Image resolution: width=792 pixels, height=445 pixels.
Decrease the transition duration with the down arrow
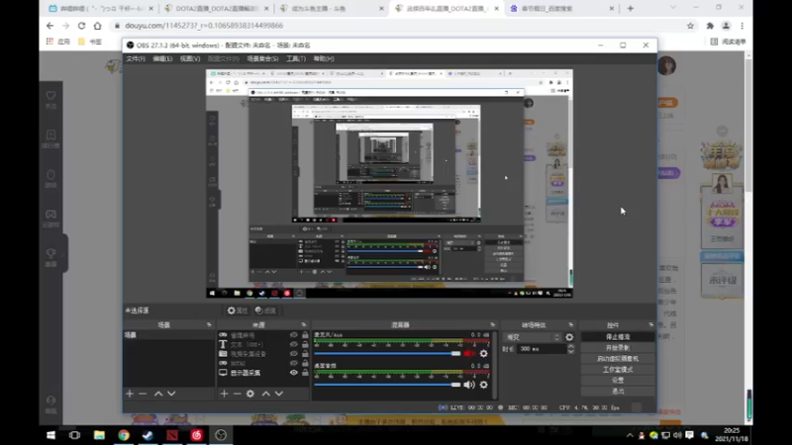pos(571,351)
